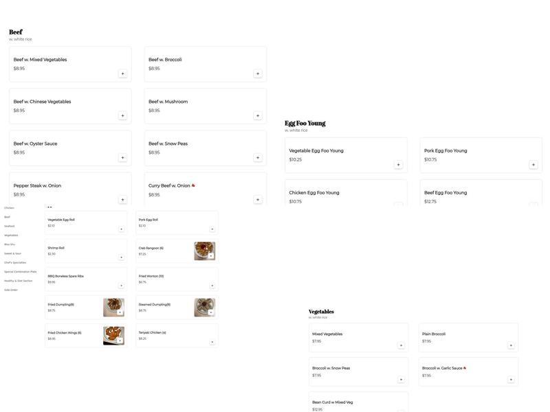This screenshot has height=412, width=550.
Task: Open the Crab Rangoon photo thumbnail
Action: tap(203, 250)
